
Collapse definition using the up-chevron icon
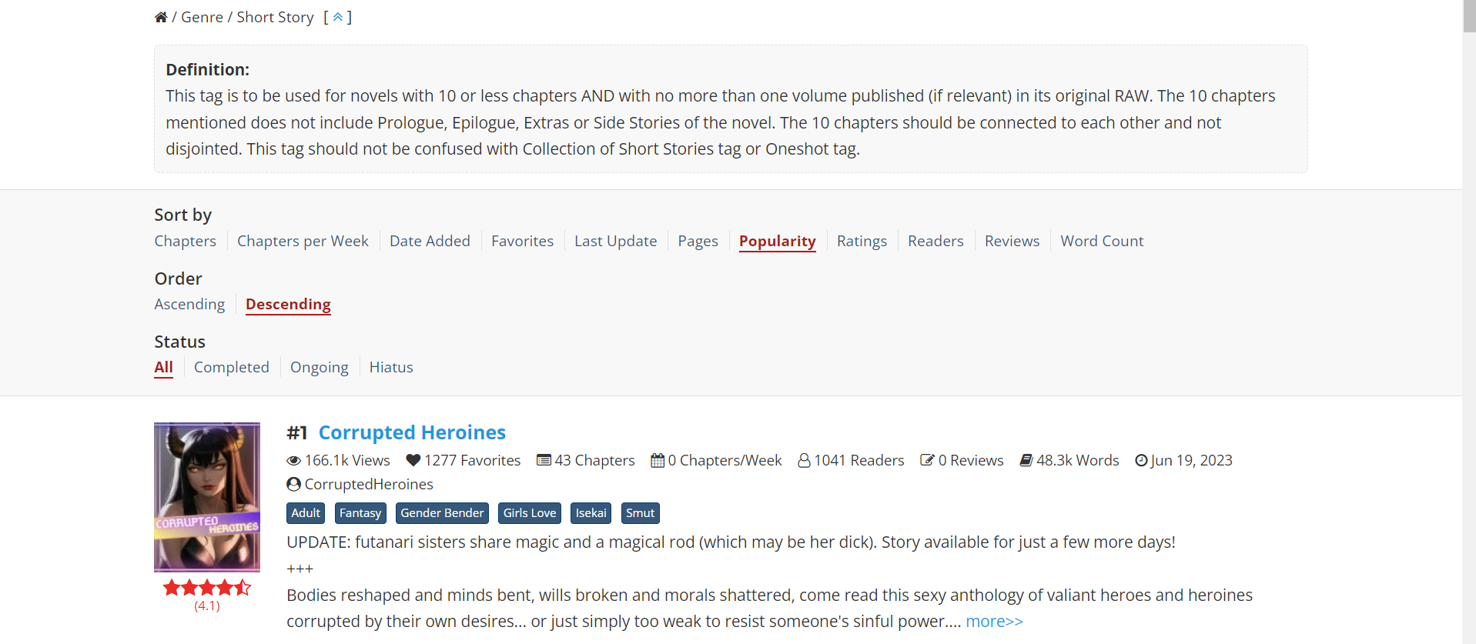pyautogui.click(x=337, y=17)
